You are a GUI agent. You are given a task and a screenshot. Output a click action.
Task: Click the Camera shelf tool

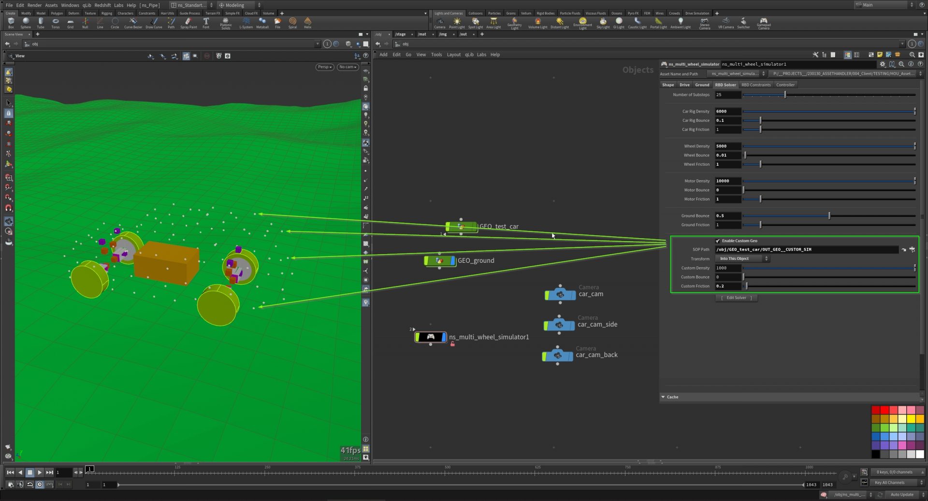click(439, 22)
